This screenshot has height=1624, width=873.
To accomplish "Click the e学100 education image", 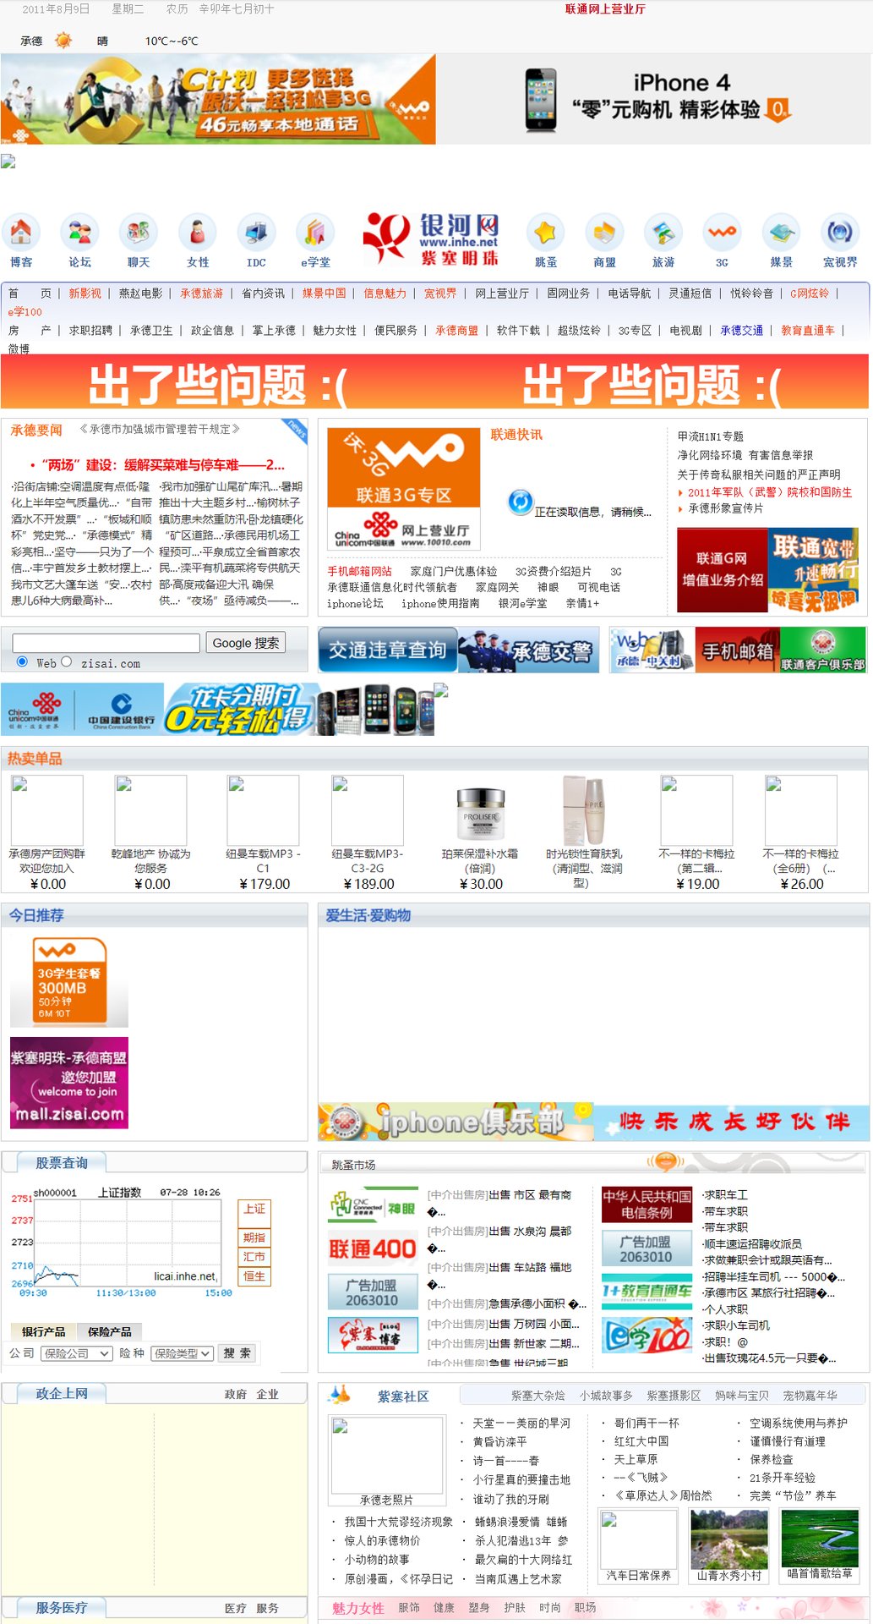I will click(x=647, y=1336).
